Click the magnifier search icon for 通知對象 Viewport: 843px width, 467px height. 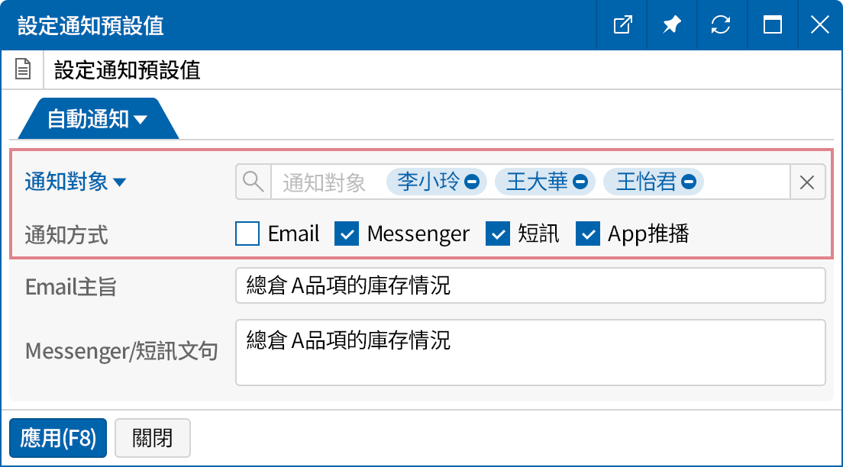click(253, 182)
